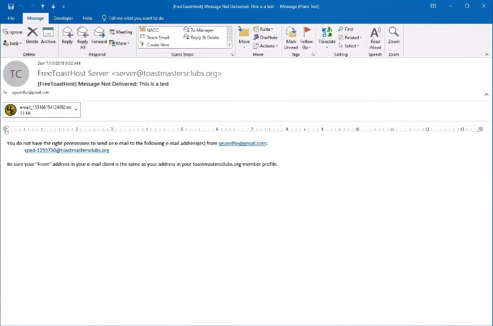Click the Tell me what you want to do box
The width and height of the screenshot is (493, 326).
tap(132, 18)
